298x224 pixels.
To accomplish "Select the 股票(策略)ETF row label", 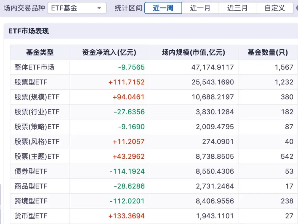I will pos(37,127).
